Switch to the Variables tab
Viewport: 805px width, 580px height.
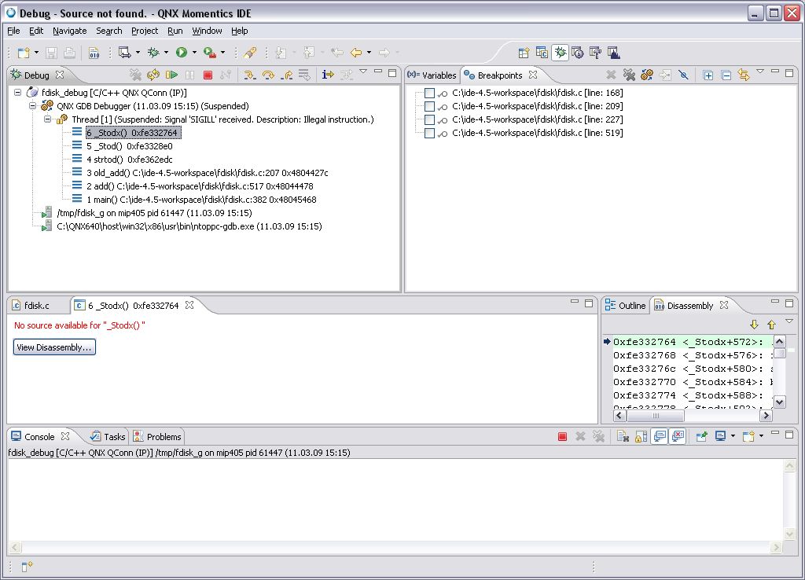(432, 75)
